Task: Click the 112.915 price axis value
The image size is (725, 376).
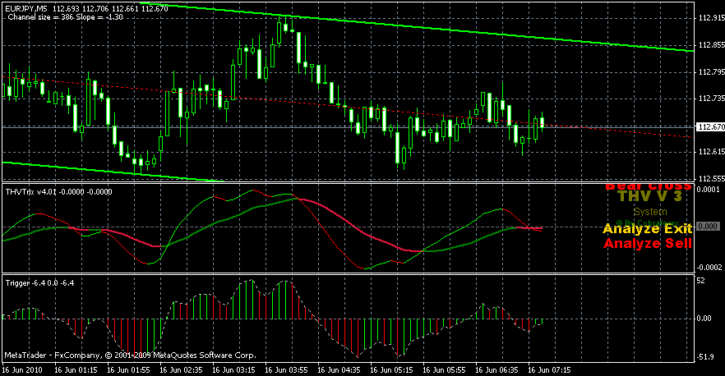Action: [x=711, y=18]
